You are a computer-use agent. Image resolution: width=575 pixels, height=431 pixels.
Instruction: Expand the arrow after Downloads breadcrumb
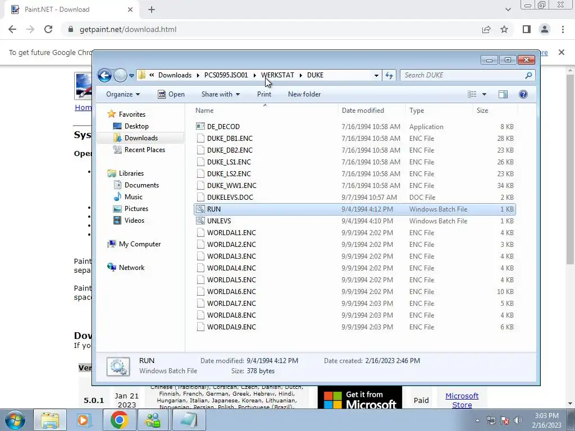[x=198, y=76]
